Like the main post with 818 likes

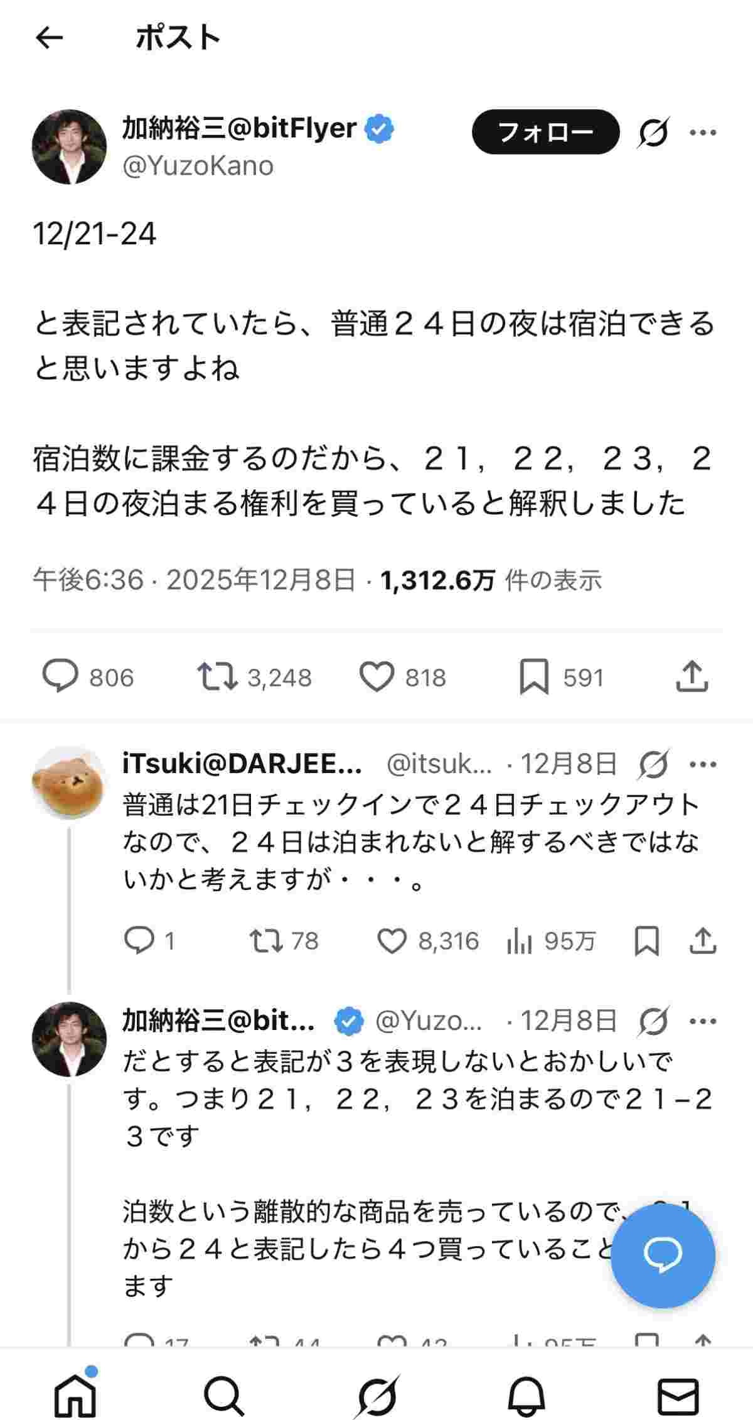(x=376, y=676)
